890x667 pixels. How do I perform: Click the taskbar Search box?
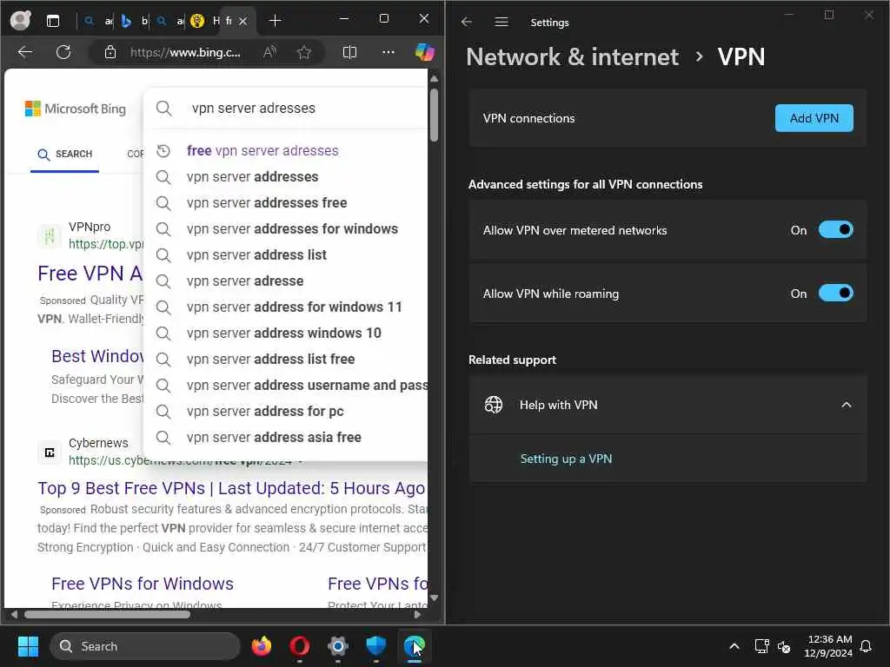point(145,646)
